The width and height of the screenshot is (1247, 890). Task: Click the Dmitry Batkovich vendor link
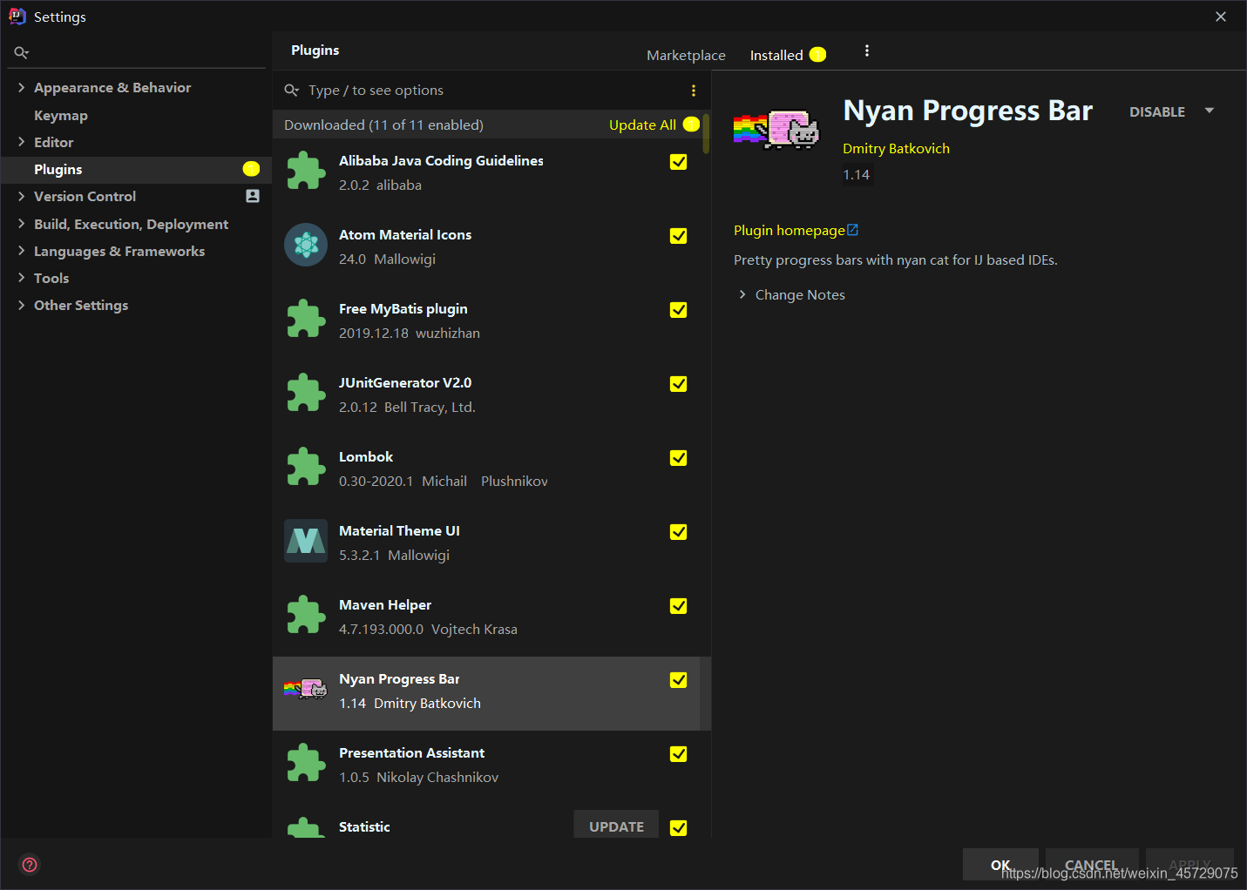[x=896, y=148]
